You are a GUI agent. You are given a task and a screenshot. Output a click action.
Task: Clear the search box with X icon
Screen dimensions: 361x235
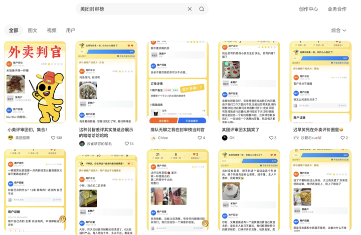(190, 9)
